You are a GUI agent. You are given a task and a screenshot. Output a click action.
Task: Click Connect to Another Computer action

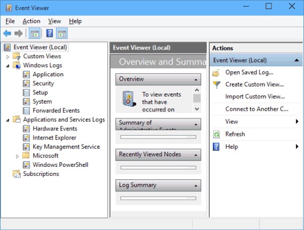(256, 109)
